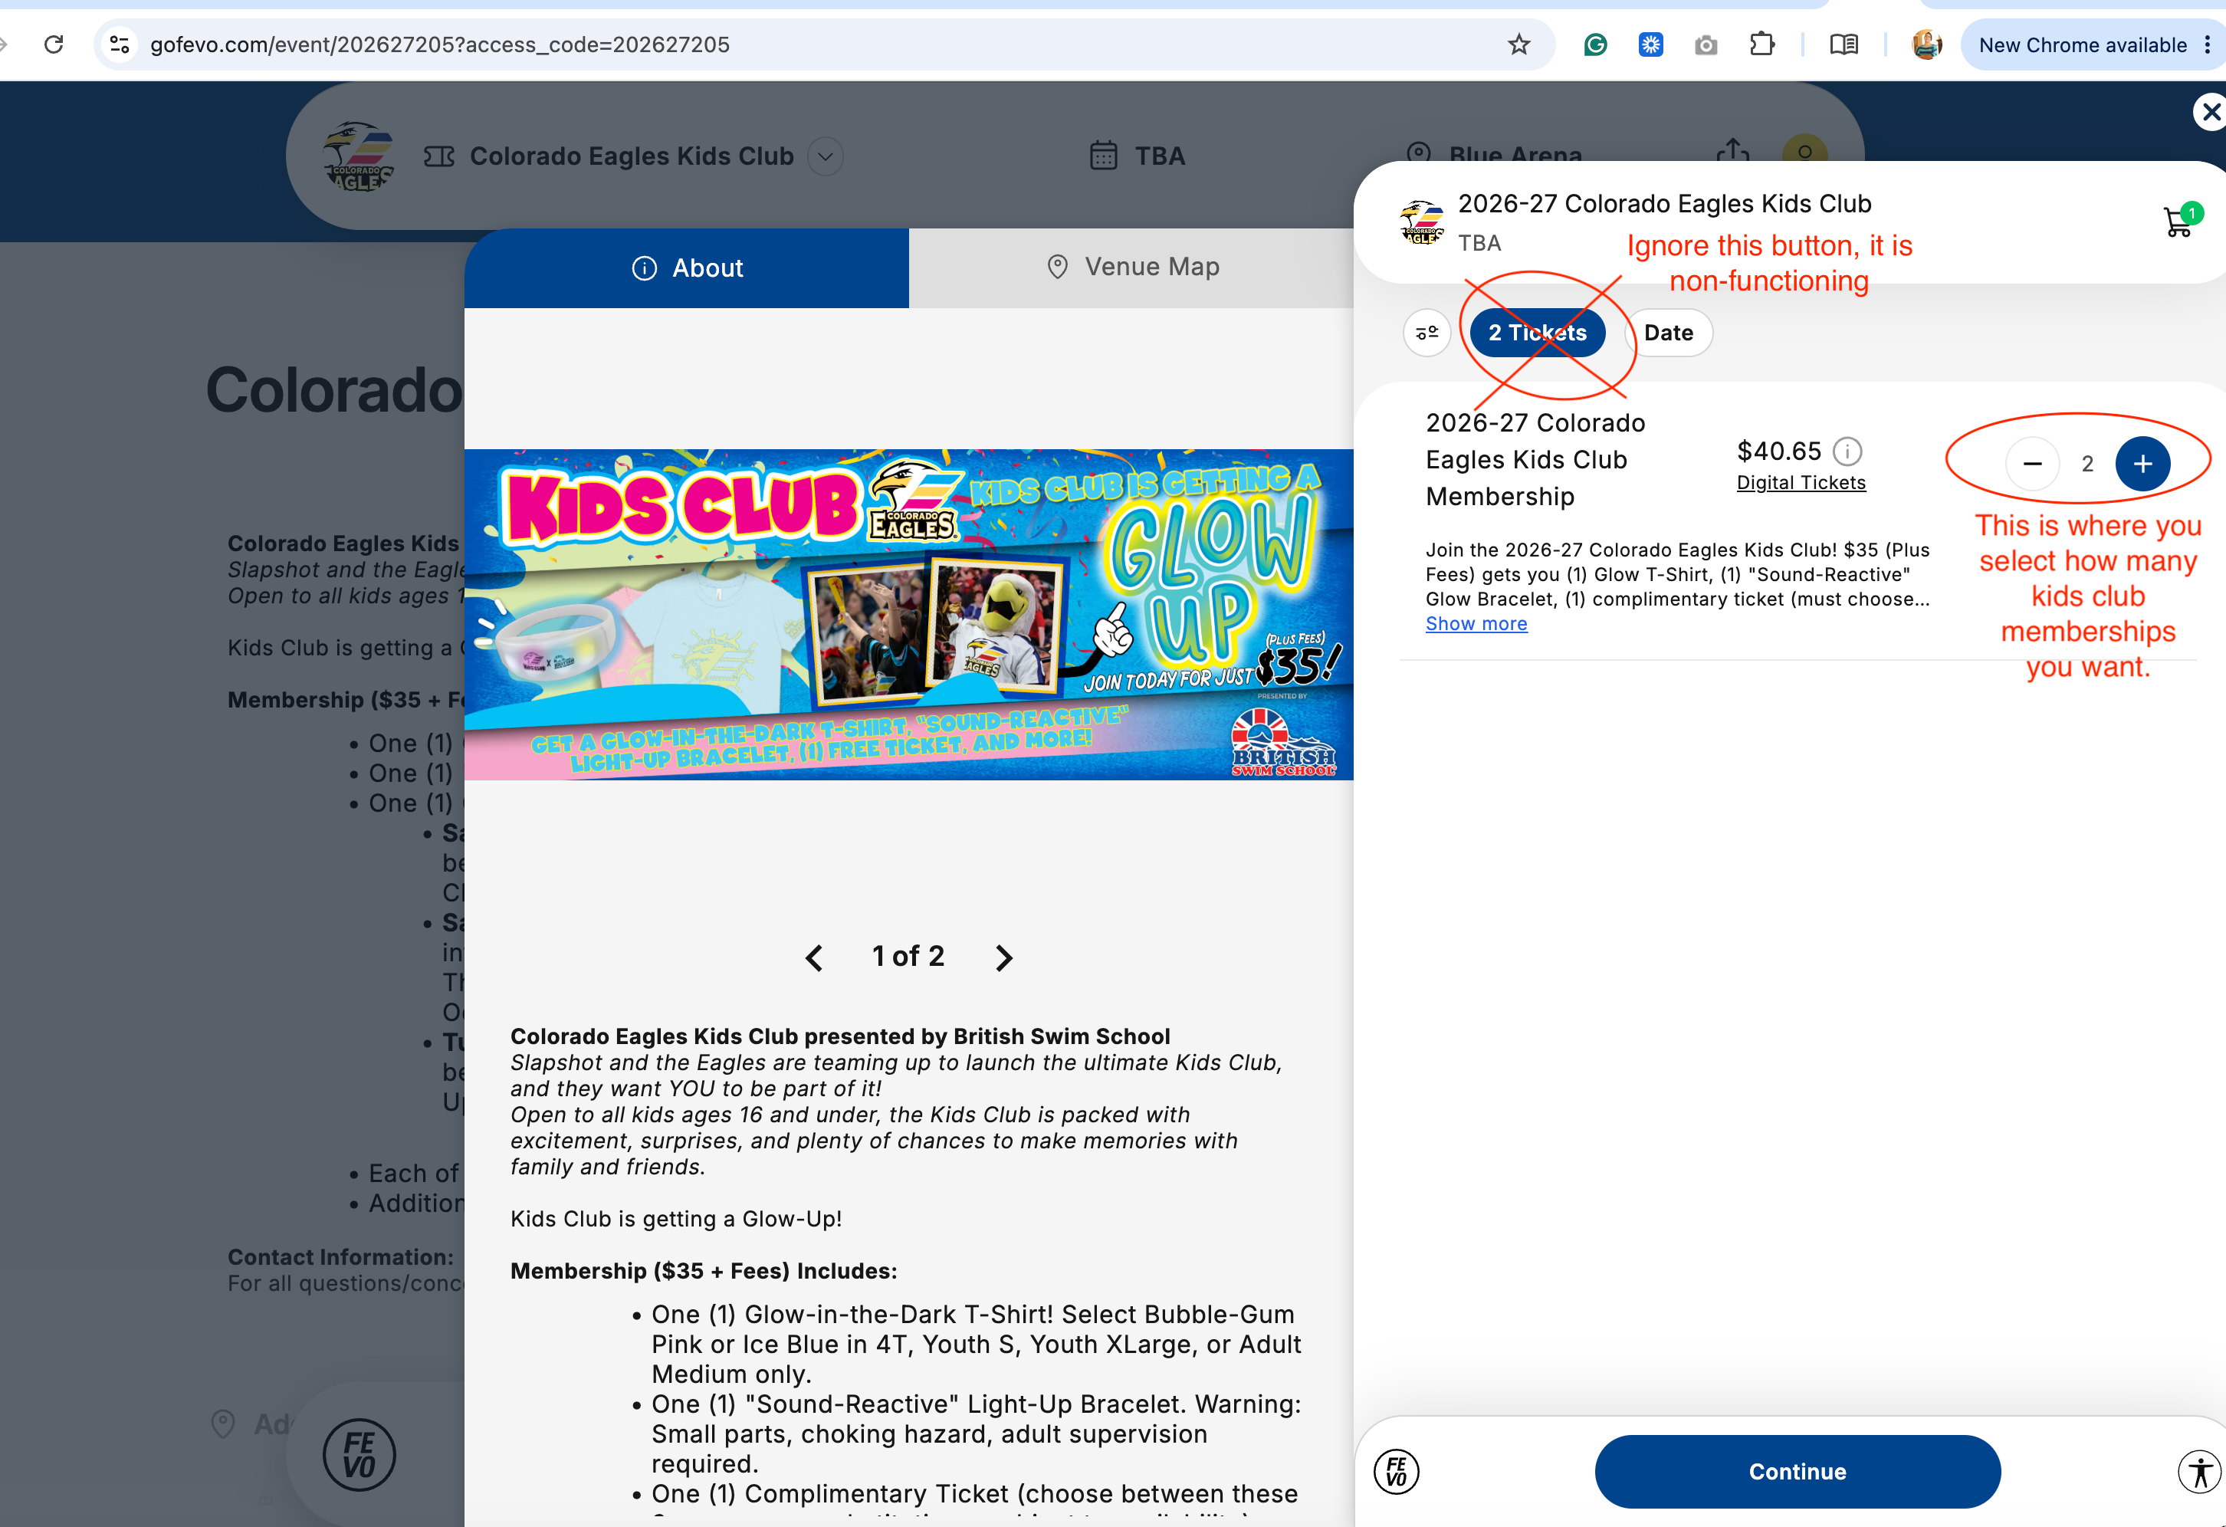Click the Kids Club Glow Up banner image
The width and height of the screenshot is (2226, 1527).
[908, 614]
